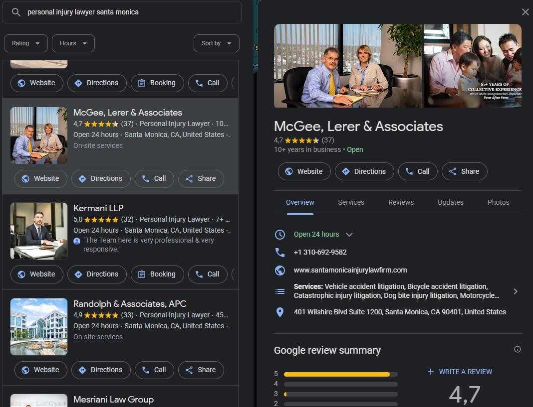Select the Overview tab
The image size is (533, 407).
click(x=300, y=203)
